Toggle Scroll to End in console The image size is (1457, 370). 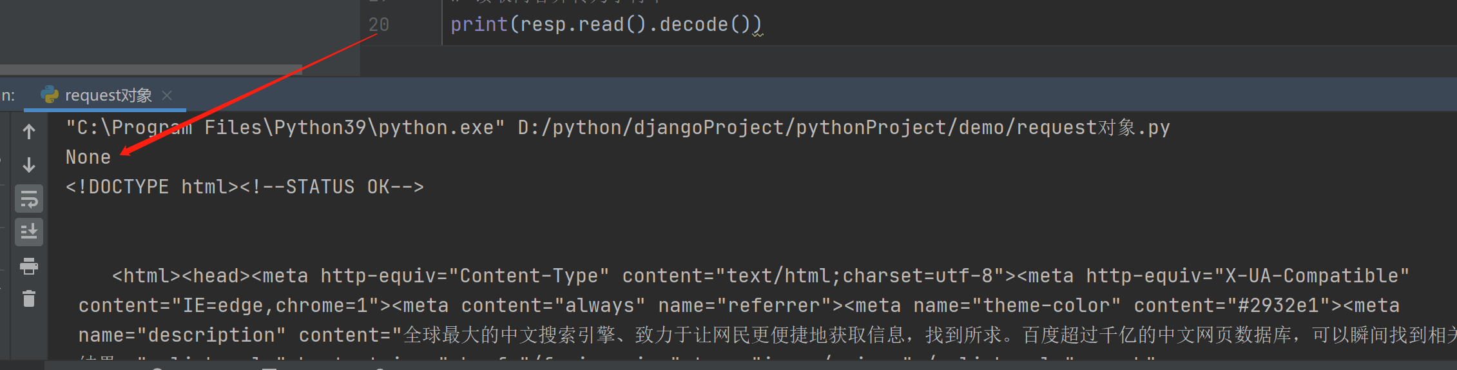point(29,232)
